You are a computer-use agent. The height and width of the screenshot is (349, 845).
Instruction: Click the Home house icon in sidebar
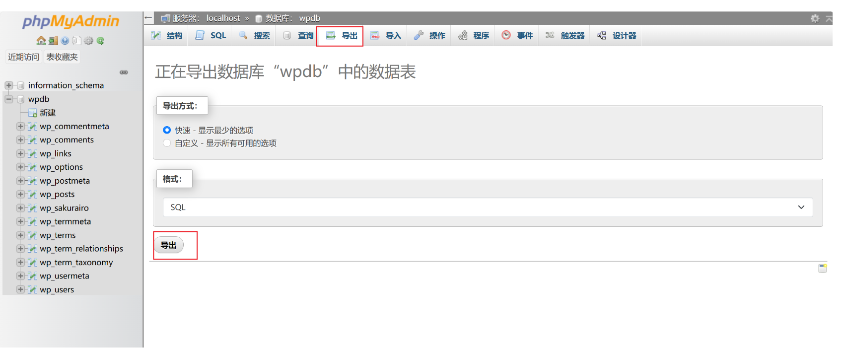tap(41, 41)
